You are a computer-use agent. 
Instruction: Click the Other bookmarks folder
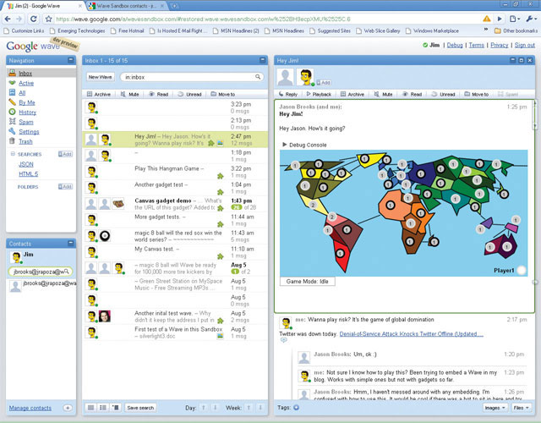[516, 30]
